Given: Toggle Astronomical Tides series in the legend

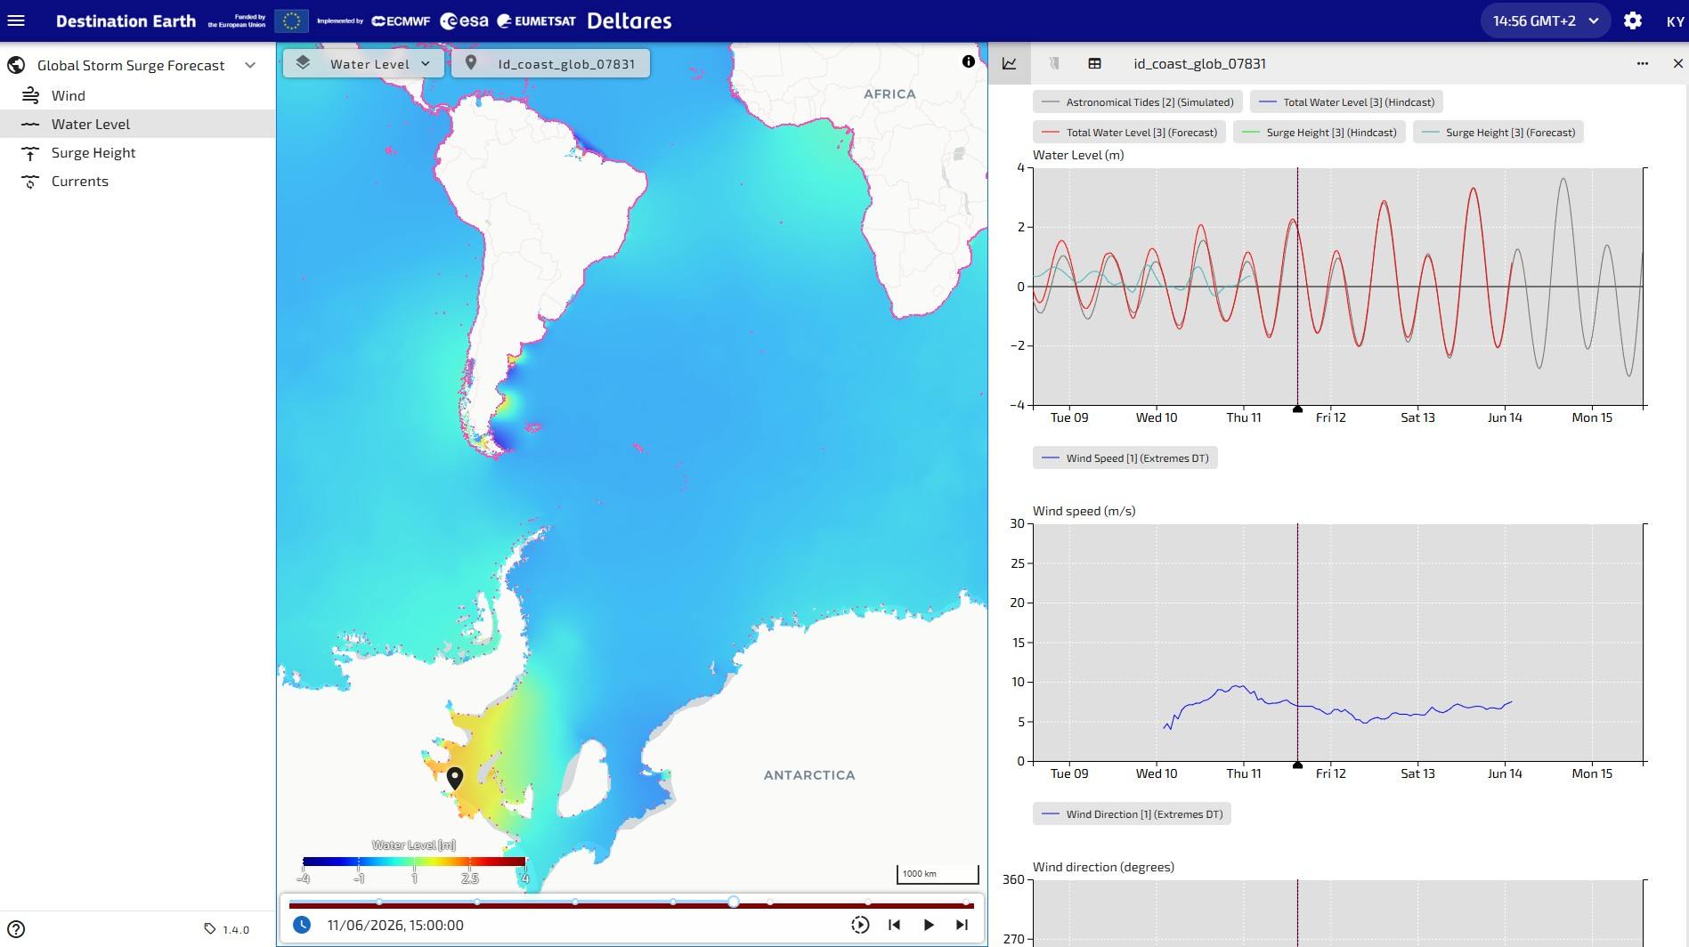Looking at the screenshot, I should point(1137,102).
